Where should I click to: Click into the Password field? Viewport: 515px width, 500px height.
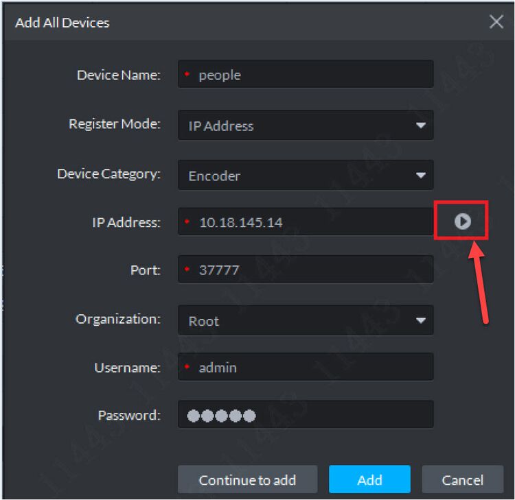(x=306, y=416)
